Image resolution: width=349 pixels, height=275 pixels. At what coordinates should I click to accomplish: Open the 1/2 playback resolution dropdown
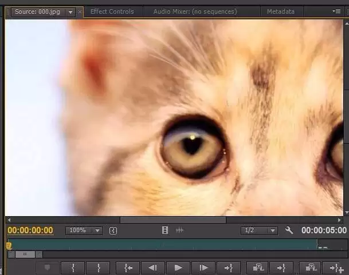258,230
